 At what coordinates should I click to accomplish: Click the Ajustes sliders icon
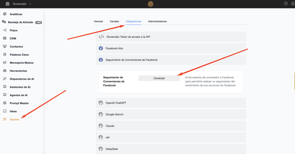coord(5,119)
